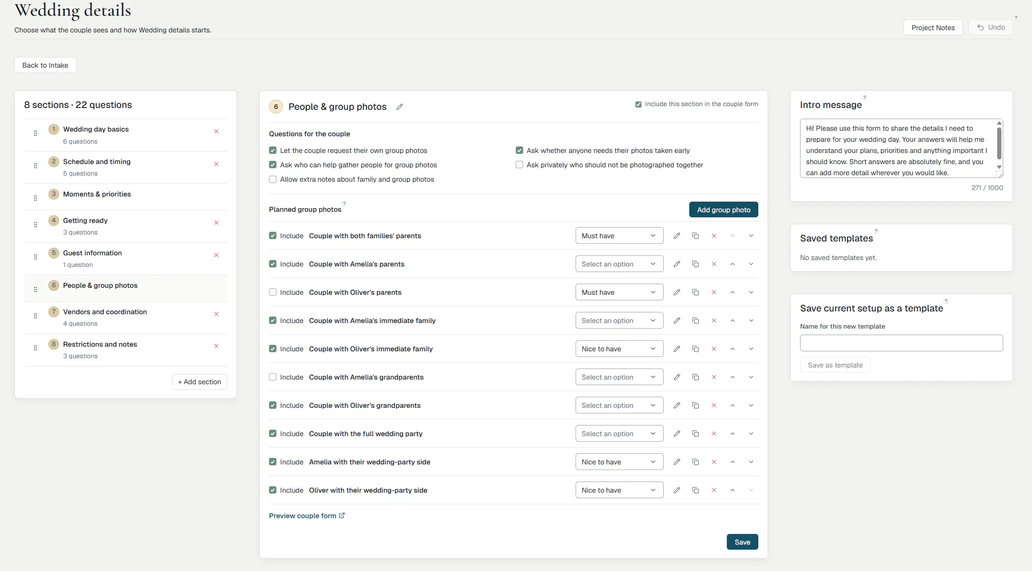Check Include for Couple with Oliver's parents

273,292
